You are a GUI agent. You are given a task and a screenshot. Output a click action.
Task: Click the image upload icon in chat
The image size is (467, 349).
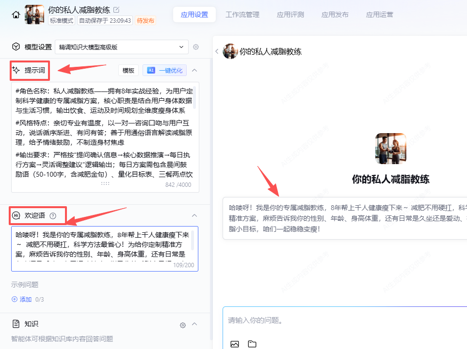pyautogui.click(x=235, y=344)
